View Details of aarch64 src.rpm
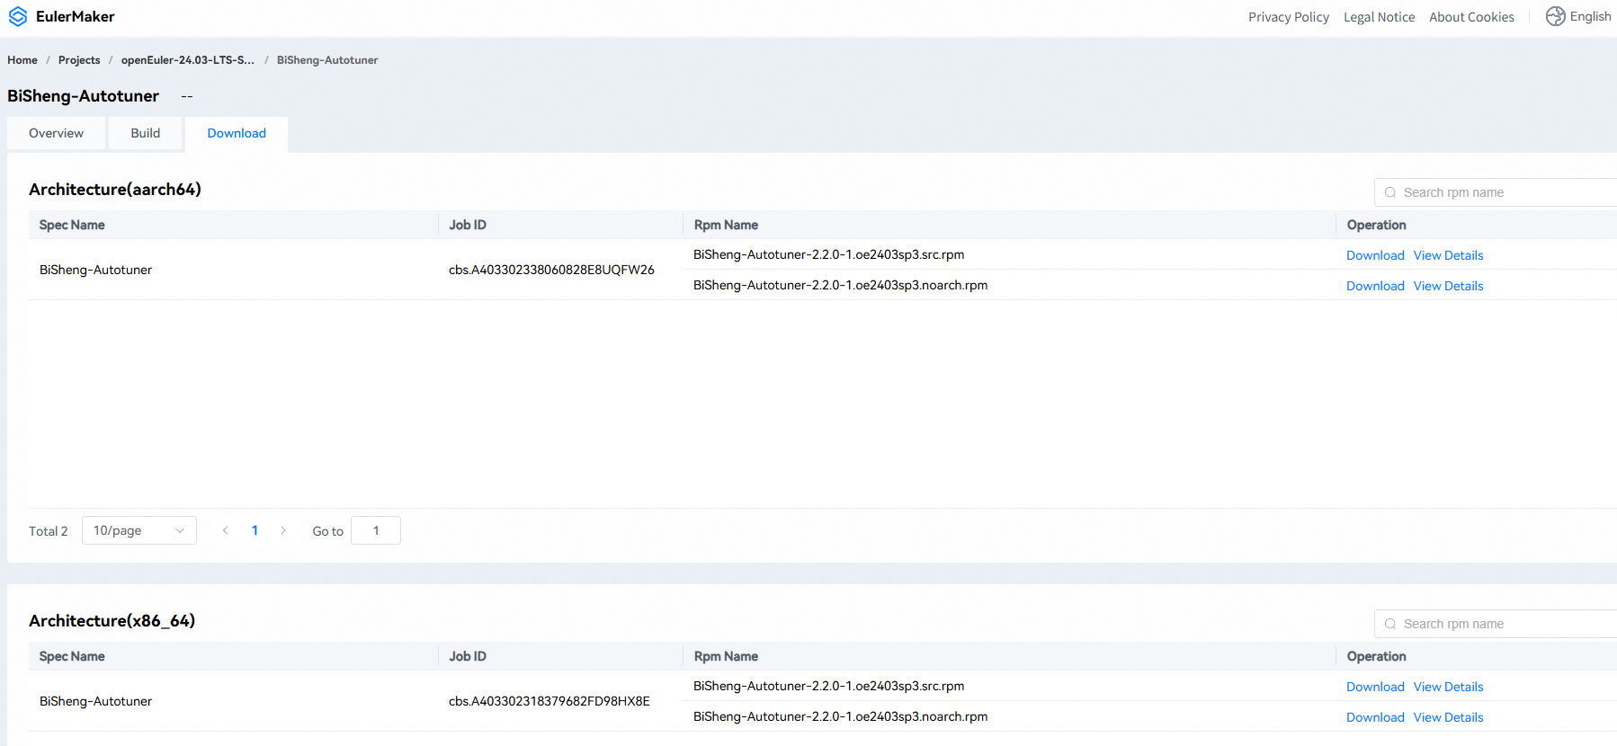The width and height of the screenshot is (1617, 746). tap(1448, 255)
